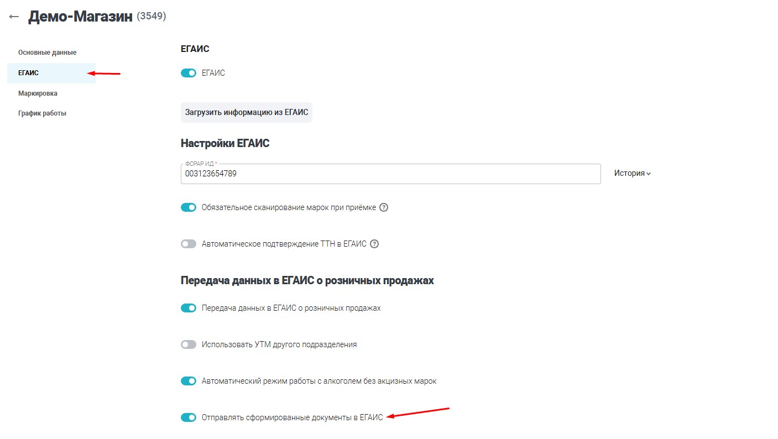Disable Обязательное сканирование марок при приёмке
The image size is (778, 439).
pyautogui.click(x=188, y=207)
